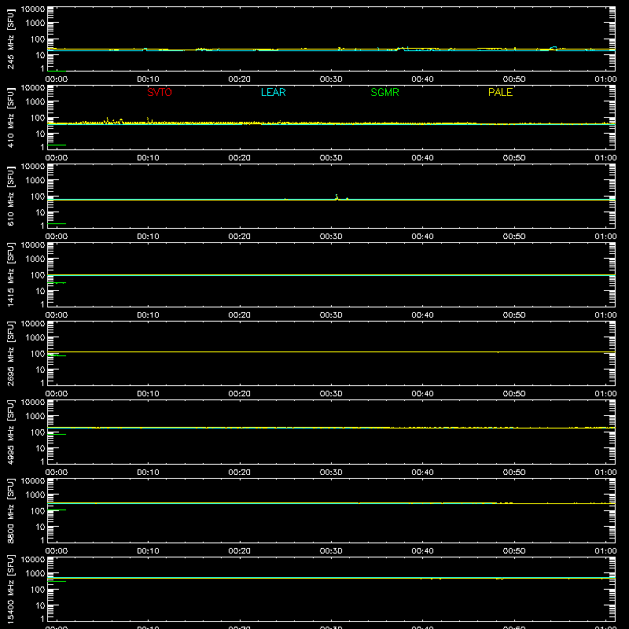
Task: Click the 10000 y-tick of the 4995 MHz panel
Action: (33, 403)
